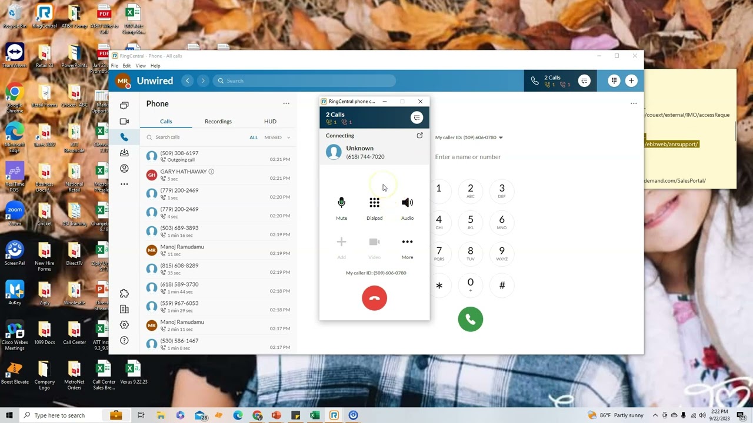Open the Phone panel three-dots menu
This screenshot has height=423, width=753.
(x=286, y=103)
